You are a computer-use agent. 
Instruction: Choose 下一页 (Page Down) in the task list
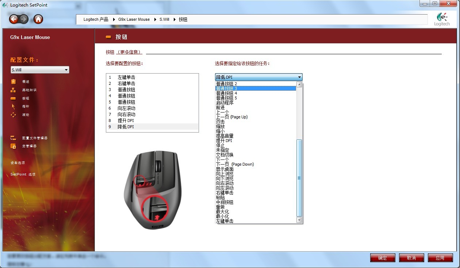click(256, 164)
